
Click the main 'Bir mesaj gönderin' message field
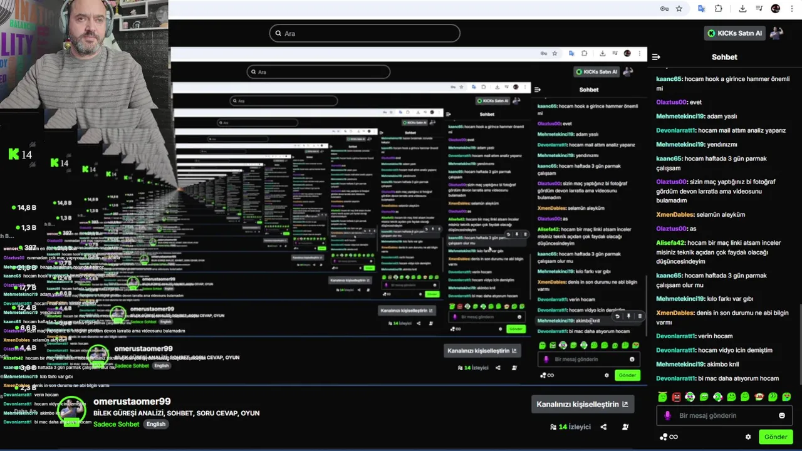pyautogui.click(x=724, y=415)
